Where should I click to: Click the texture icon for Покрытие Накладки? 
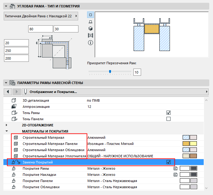(x=175, y=175)
